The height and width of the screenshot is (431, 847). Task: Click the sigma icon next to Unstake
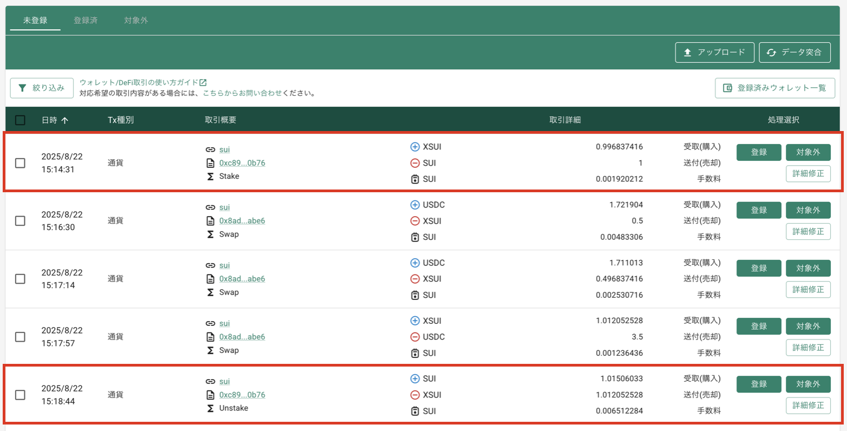(210, 408)
